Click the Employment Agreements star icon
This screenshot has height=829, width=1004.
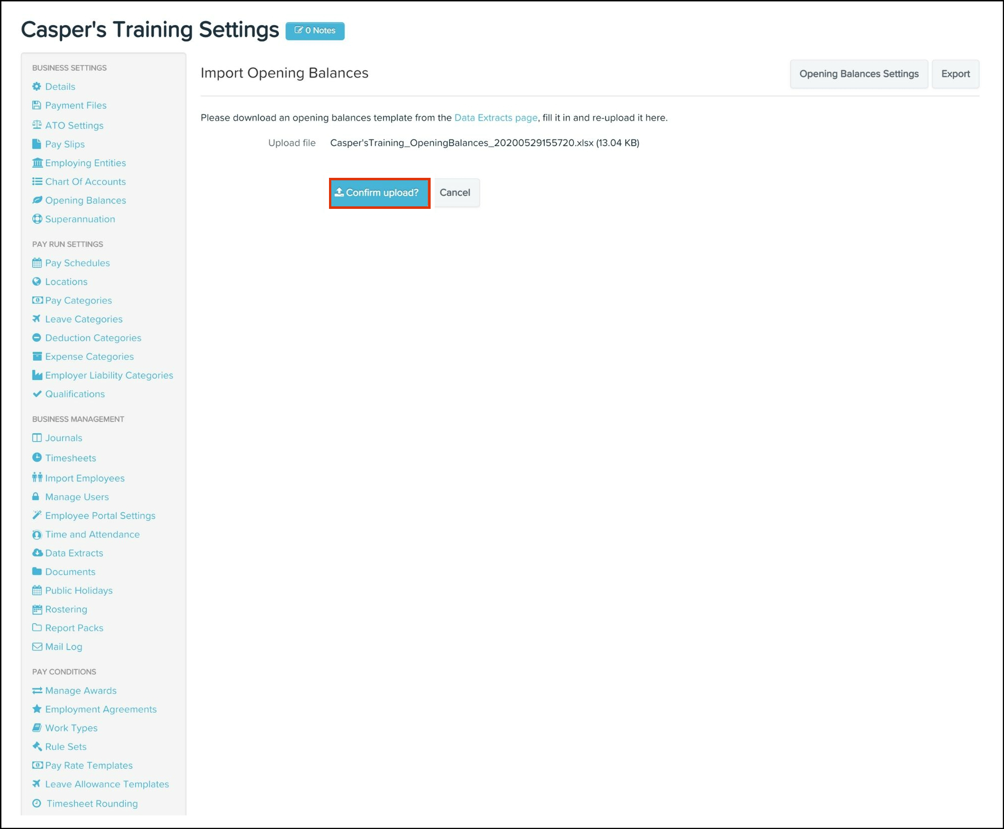(37, 709)
